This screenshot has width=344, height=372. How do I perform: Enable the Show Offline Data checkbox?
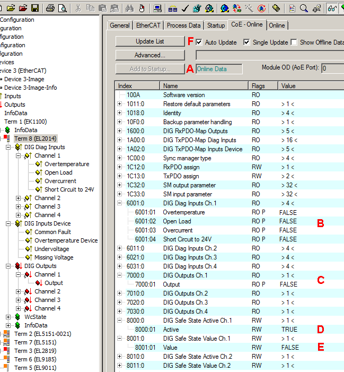[x=294, y=42]
